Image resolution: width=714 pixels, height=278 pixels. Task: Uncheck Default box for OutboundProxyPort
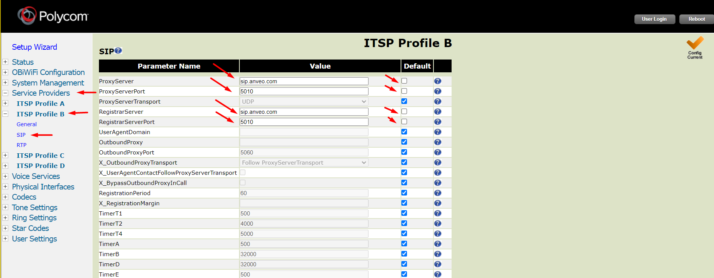pos(404,152)
